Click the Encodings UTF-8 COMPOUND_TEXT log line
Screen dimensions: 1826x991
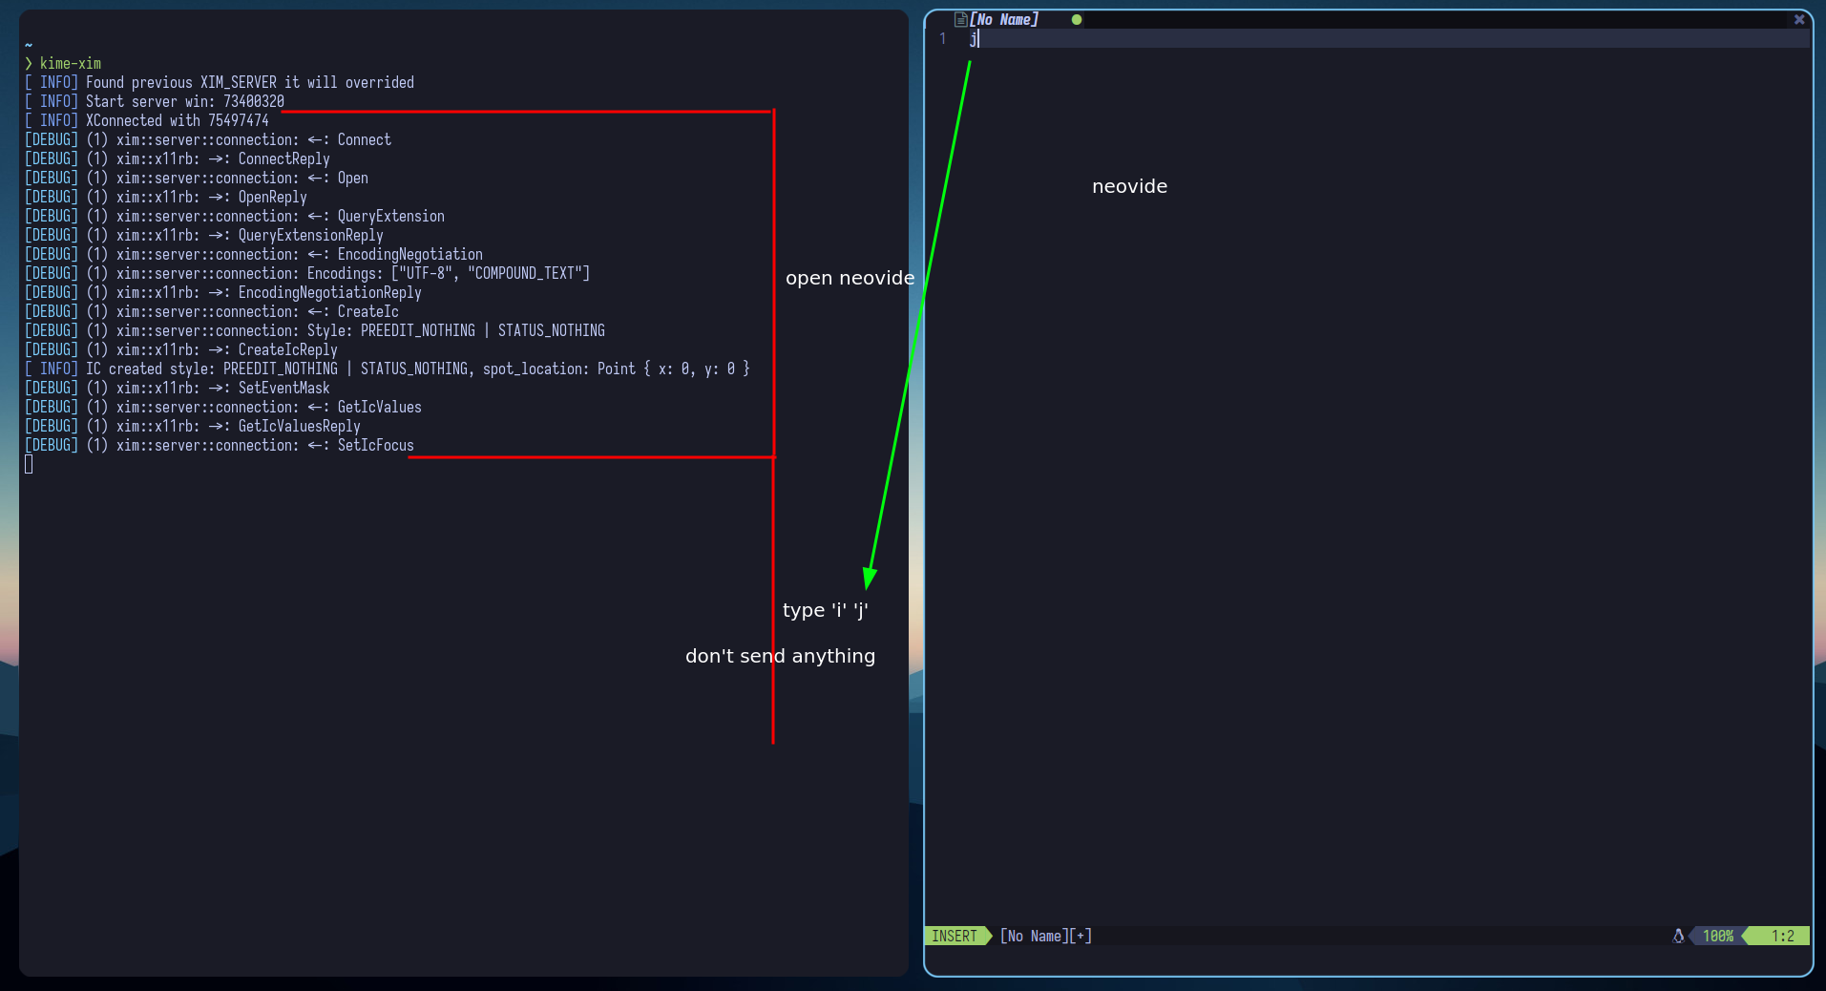(306, 273)
